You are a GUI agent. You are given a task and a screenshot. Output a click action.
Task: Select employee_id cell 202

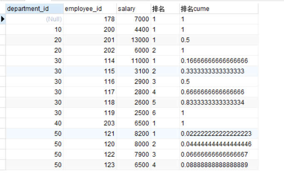click(90, 50)
